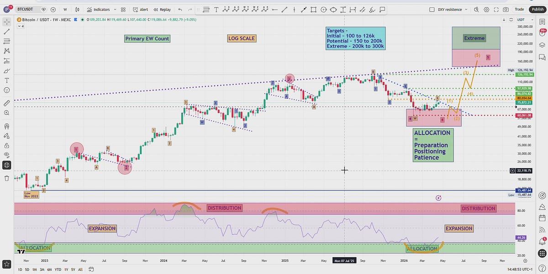Screen dimensions: 548x274
Task: Start bar Replay mode
Action: (162, 9)
